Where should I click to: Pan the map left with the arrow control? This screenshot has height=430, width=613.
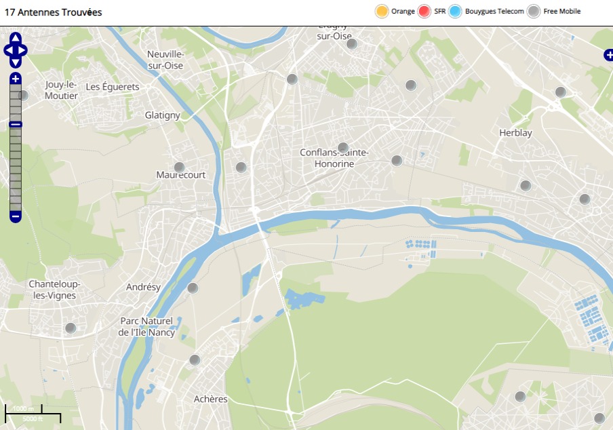pyautogui.click(x=9, y=50)
